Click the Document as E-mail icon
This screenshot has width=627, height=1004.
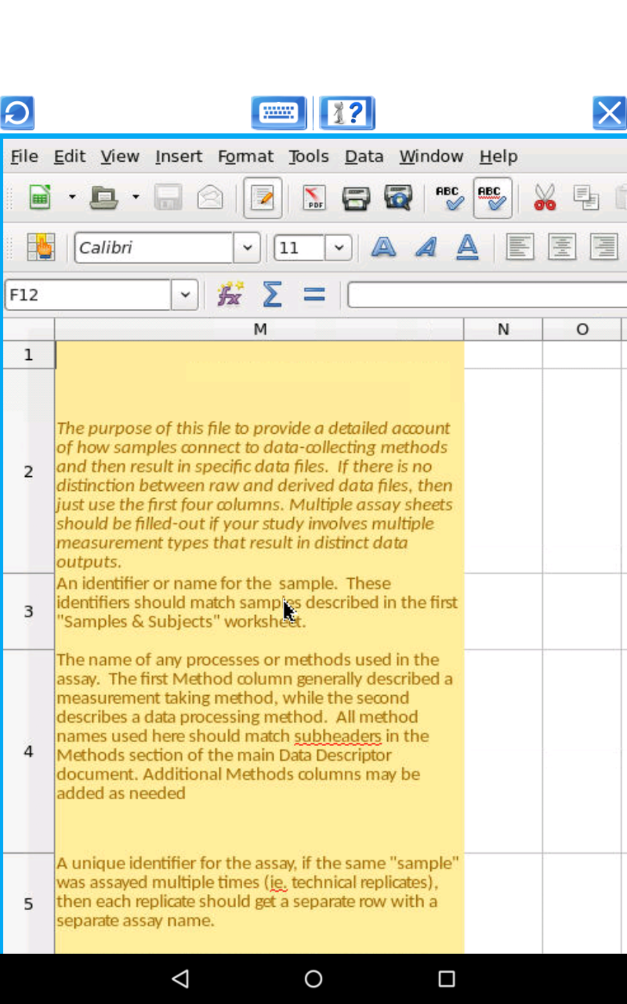210,197
